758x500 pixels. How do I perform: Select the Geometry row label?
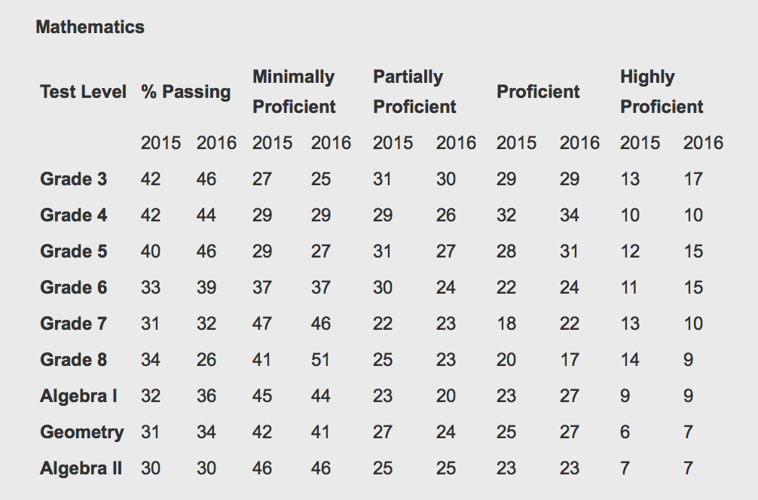(82, 432)
